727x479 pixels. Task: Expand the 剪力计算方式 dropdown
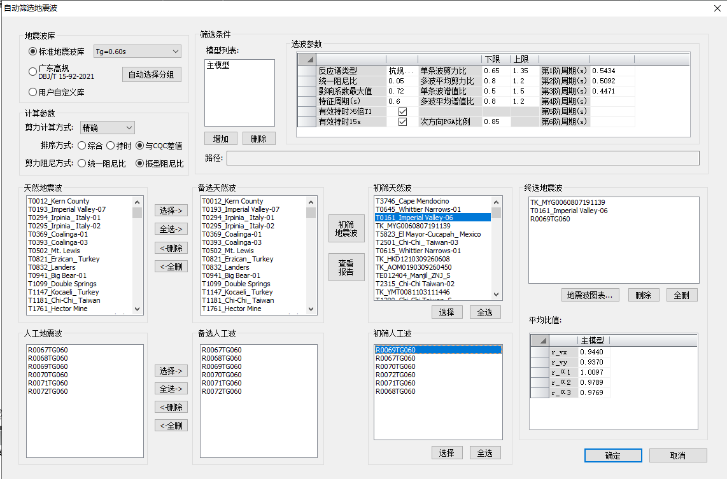(108, 128)
